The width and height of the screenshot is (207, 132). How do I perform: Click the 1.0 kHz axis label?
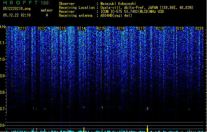point(3,59)
